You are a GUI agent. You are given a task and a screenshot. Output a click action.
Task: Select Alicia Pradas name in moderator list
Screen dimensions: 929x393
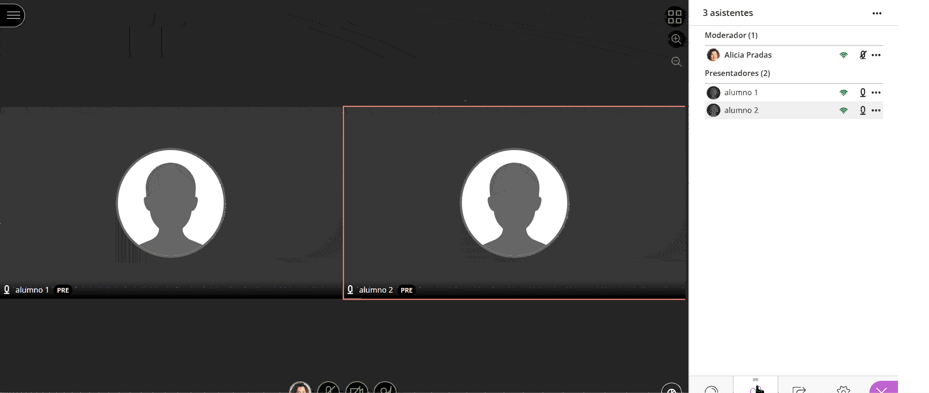[x=748, y=55]
